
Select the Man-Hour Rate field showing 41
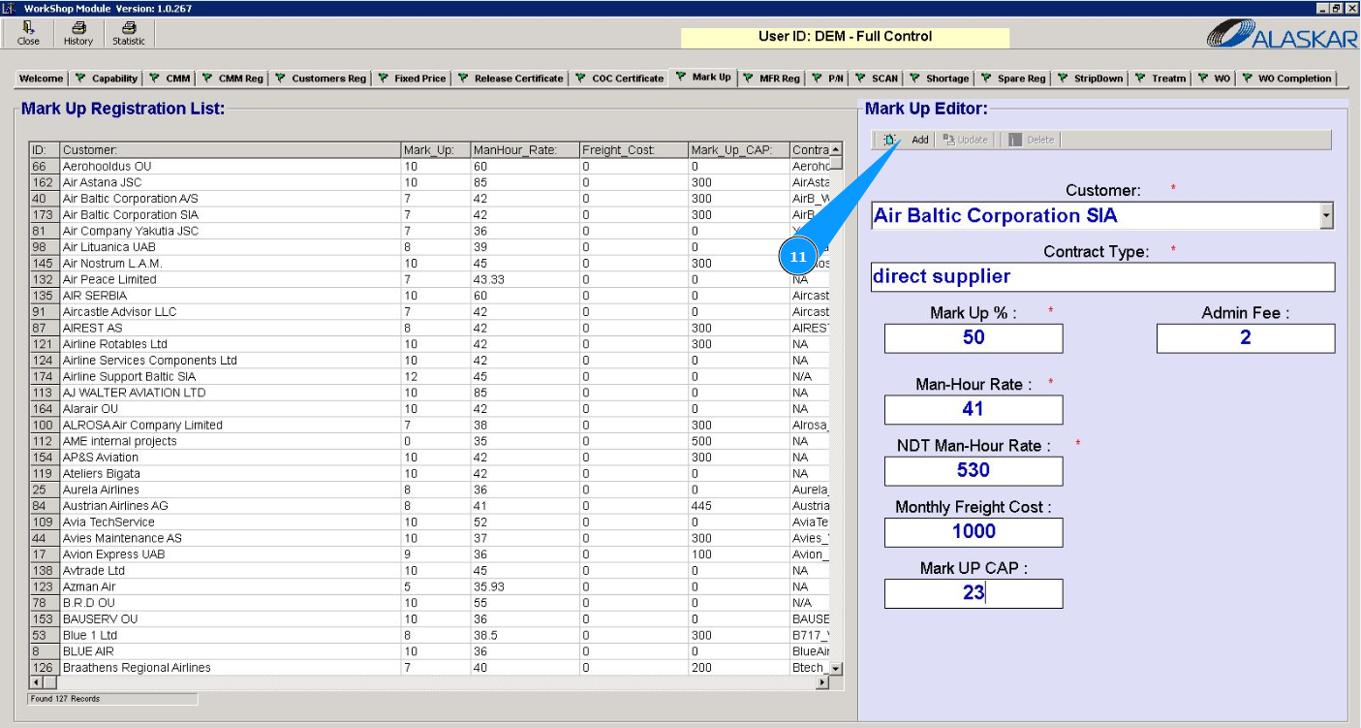[x=974, y=409]
